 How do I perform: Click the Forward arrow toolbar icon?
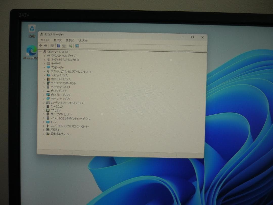pos(45,46)
